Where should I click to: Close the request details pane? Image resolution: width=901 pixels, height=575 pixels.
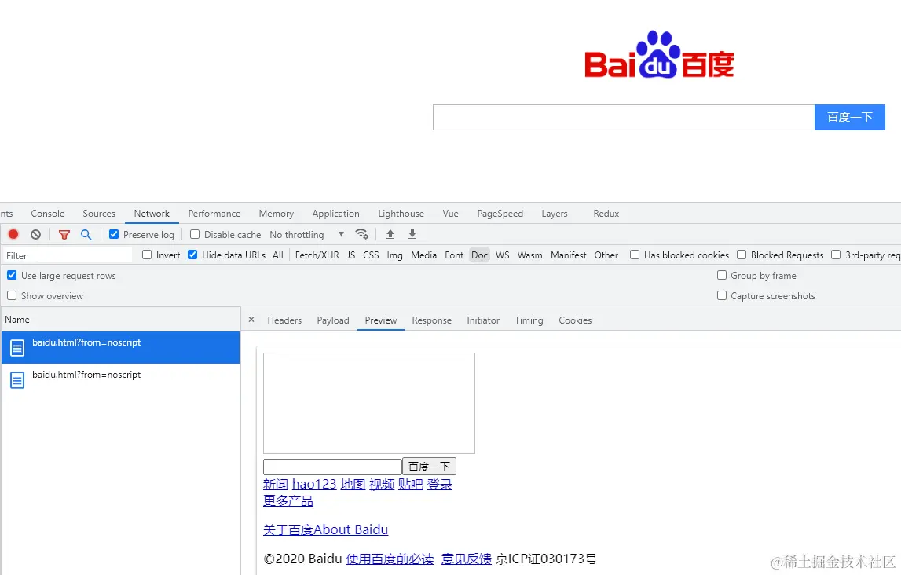point(251,320)
